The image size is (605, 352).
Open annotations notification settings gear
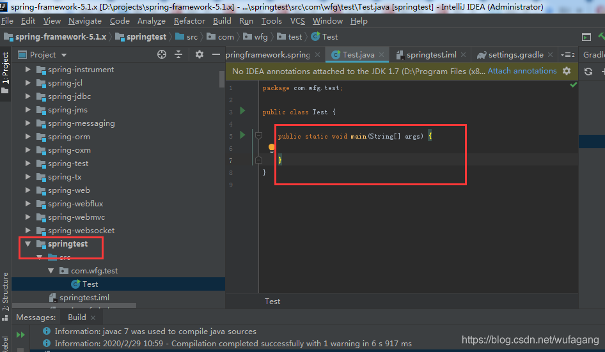tap(567, 71)
